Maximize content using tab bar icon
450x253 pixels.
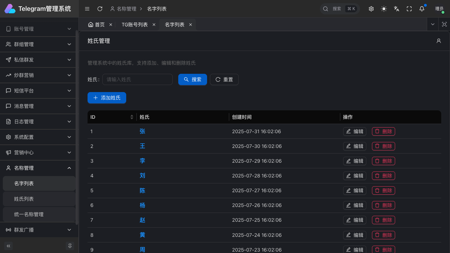[x=444, y=24]
